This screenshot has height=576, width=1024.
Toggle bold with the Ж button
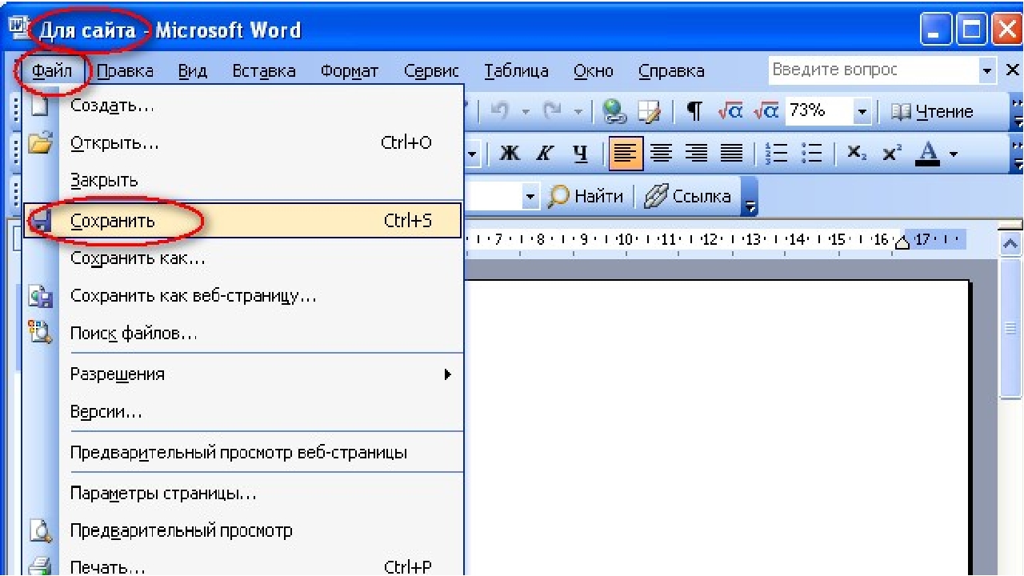pos(510,153)
